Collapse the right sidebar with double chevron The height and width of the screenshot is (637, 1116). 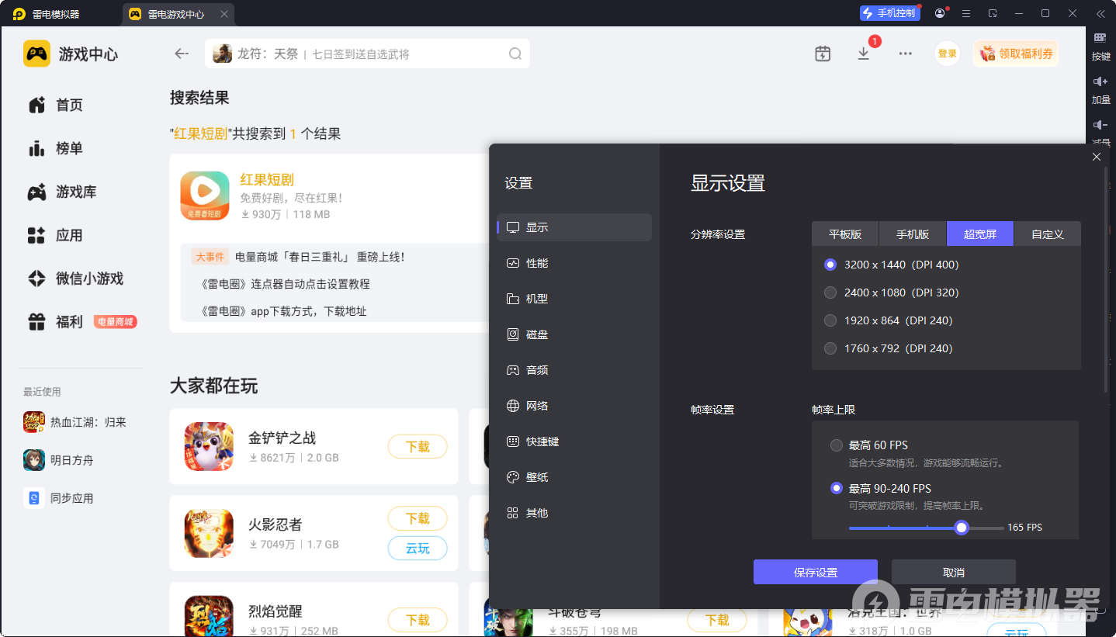(x=1100, y=13)
